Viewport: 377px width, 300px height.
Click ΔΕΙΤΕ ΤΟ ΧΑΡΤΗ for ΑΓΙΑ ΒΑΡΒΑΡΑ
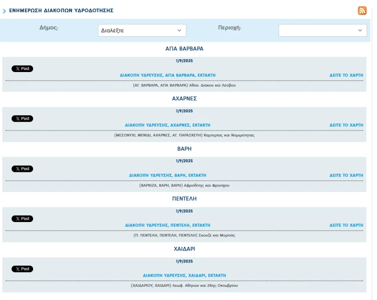coord(346,75)
